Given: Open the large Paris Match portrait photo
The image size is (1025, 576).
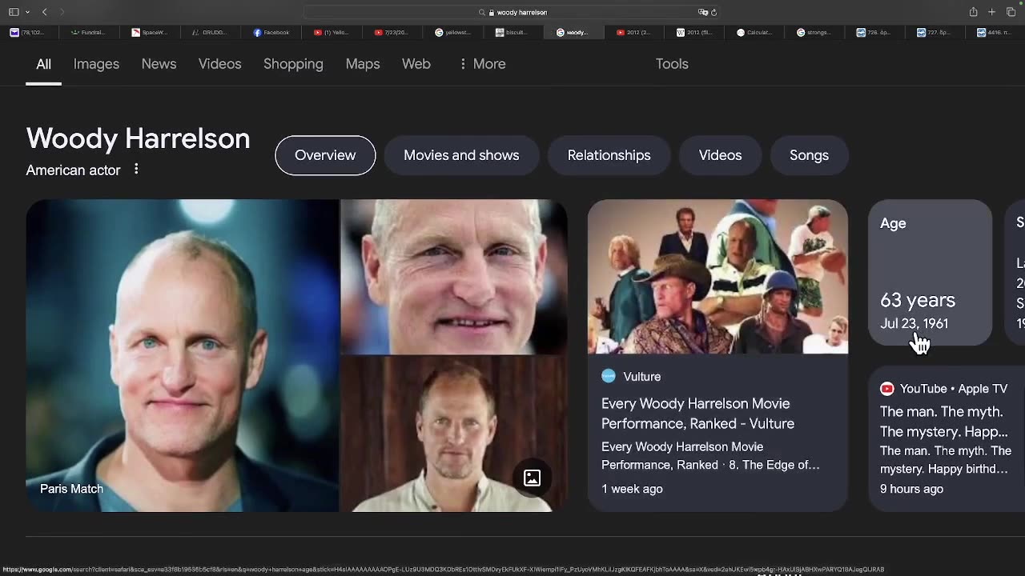Looking at the screenshot, I should [x=183, y=355].
